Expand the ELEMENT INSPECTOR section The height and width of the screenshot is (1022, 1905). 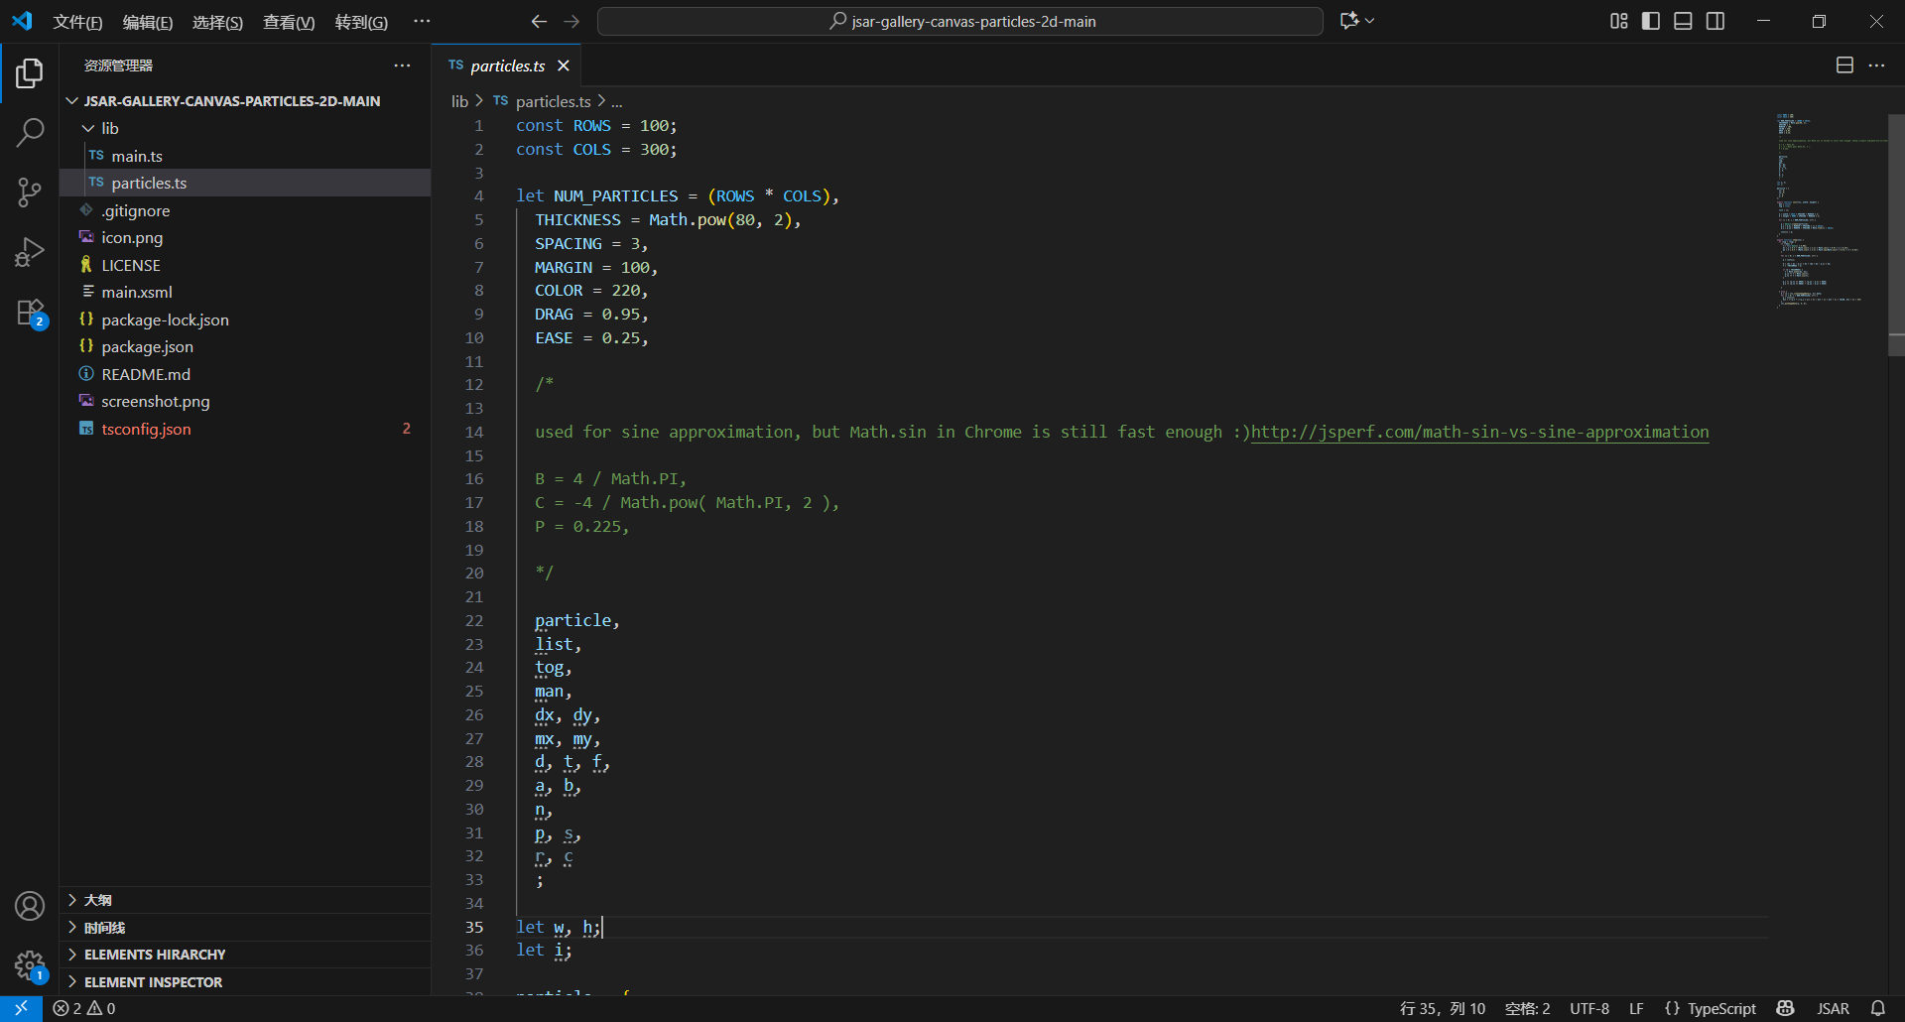(153, 982)
